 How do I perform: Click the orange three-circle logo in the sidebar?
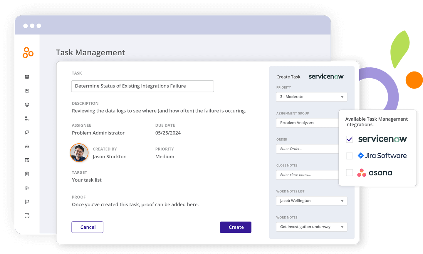(x=28, y=53)
